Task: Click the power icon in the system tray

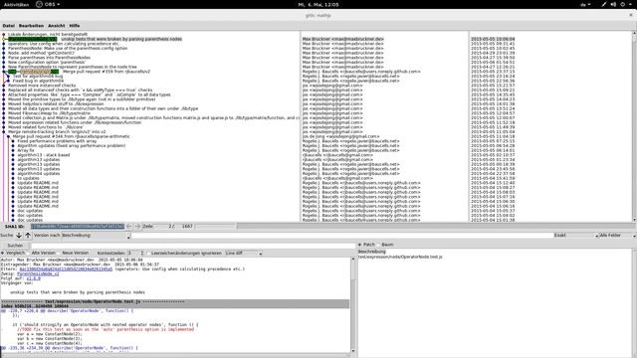Action: 622,4
